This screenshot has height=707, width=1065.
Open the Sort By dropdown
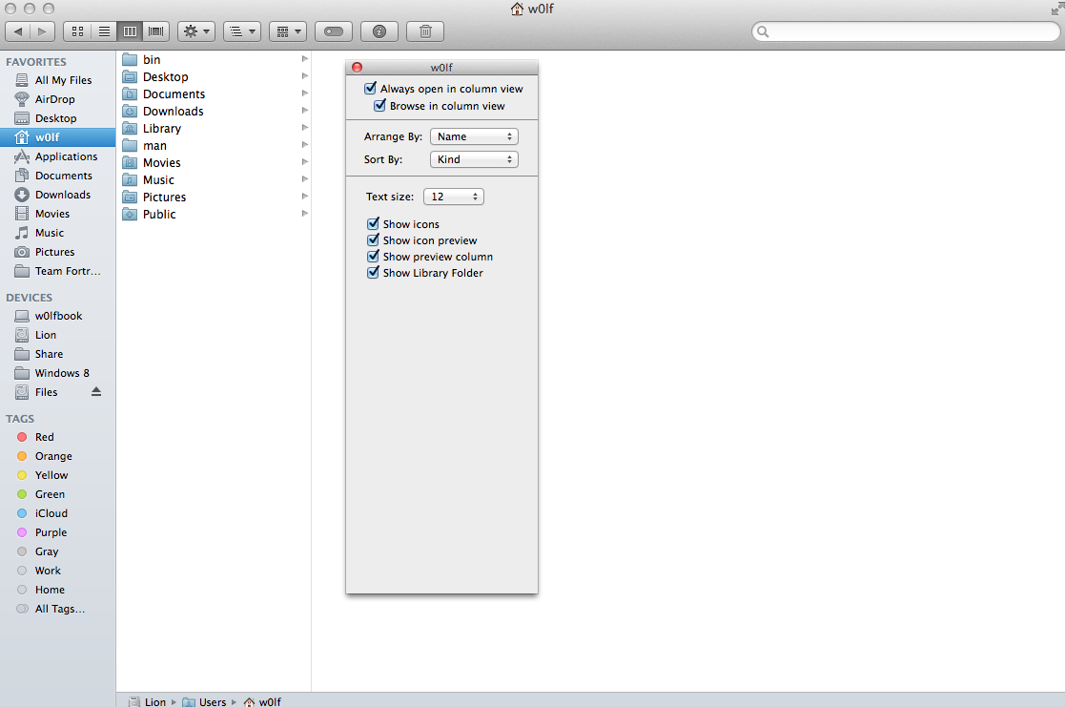tap(474, 159)
